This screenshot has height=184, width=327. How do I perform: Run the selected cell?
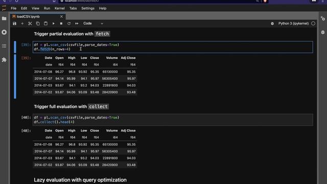53,24
